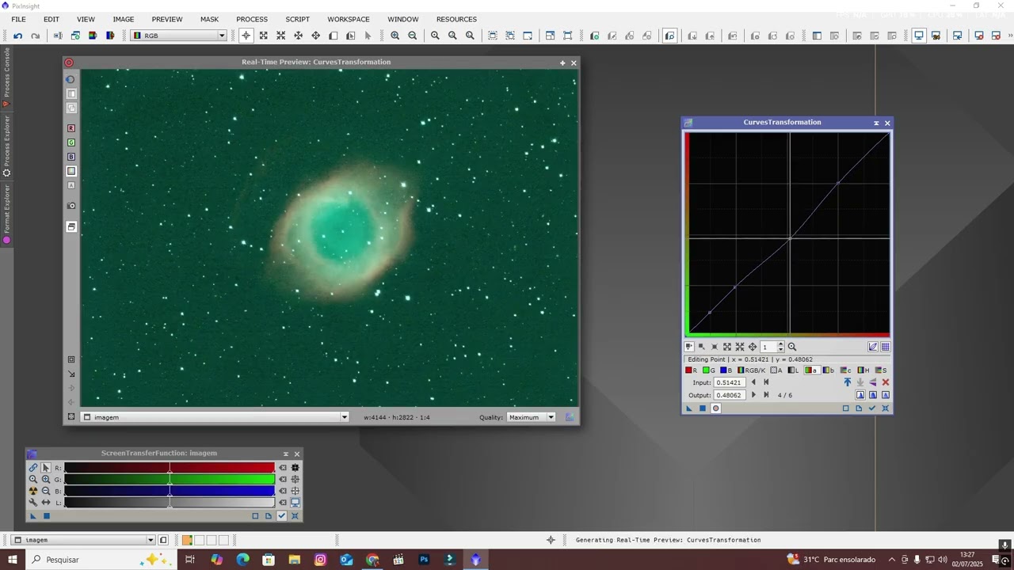
Task: Select the H hue curve channel
Action: (863, 370)
